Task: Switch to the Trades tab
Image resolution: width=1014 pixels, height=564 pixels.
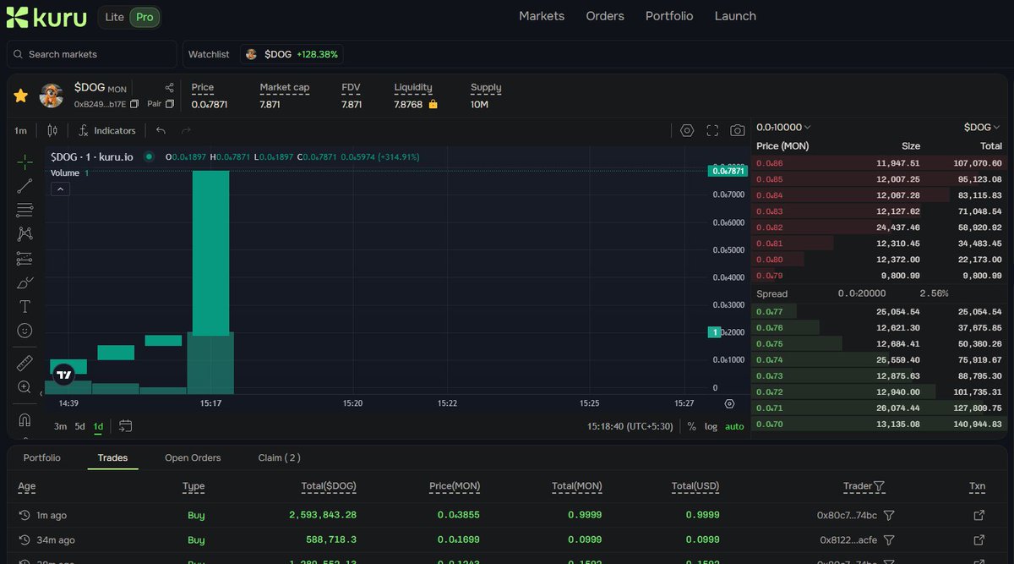Action: (112, 457)
